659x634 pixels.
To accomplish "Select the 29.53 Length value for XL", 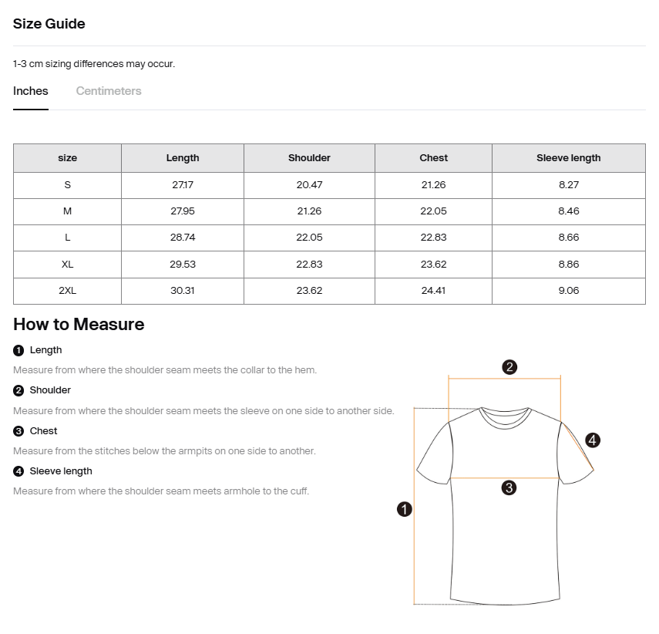I will [x=182, y=264].
